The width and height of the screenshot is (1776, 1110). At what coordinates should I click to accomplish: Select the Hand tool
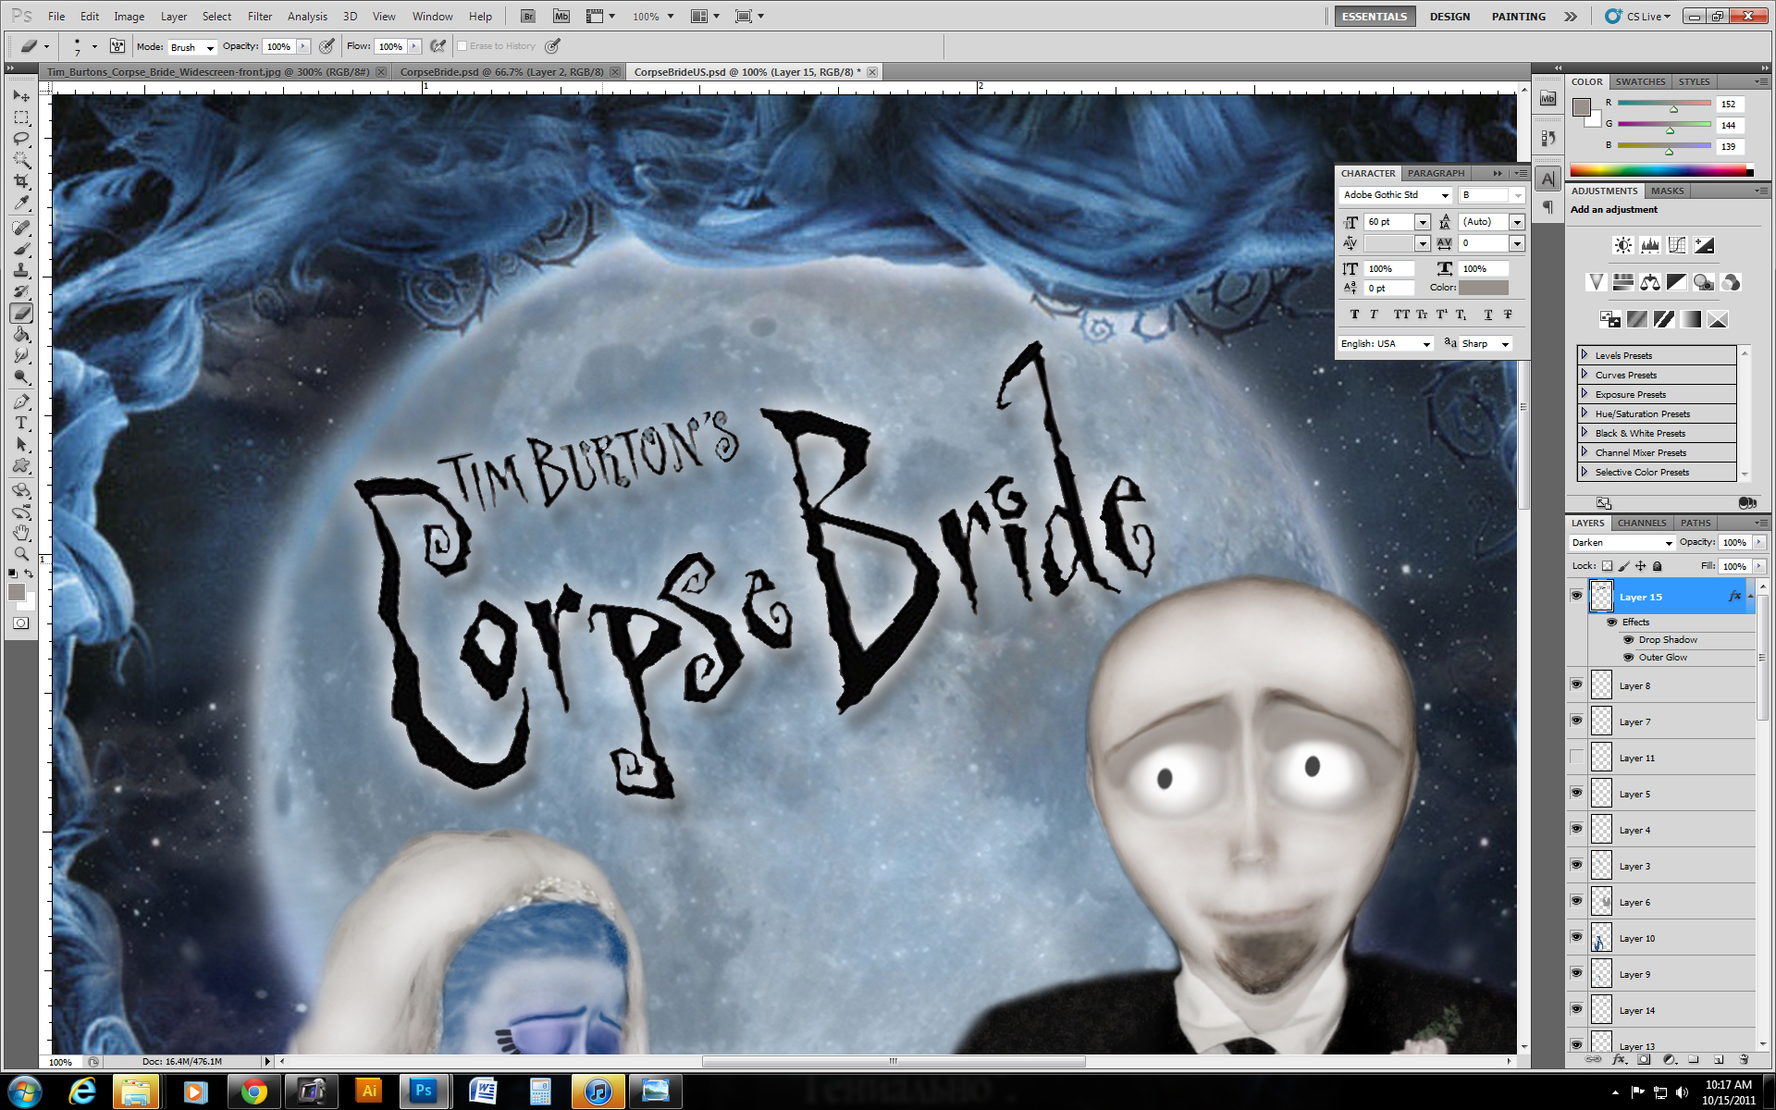21,534
